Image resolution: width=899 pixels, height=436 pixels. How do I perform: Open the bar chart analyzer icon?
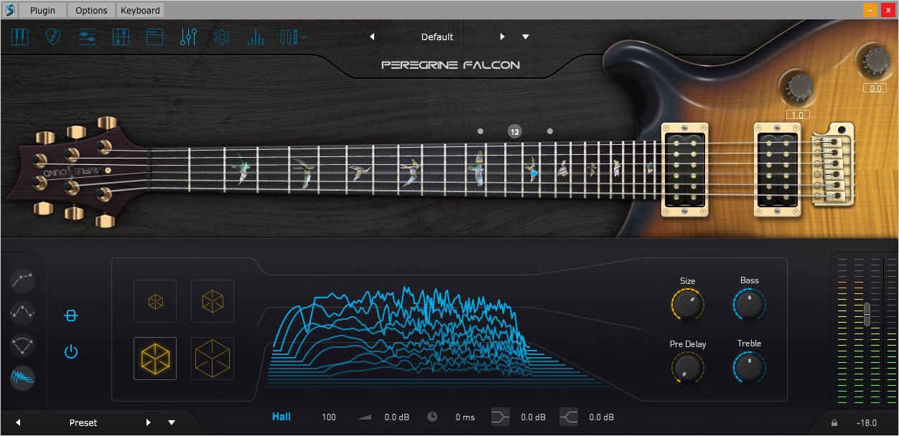click(x=256, y=37)
